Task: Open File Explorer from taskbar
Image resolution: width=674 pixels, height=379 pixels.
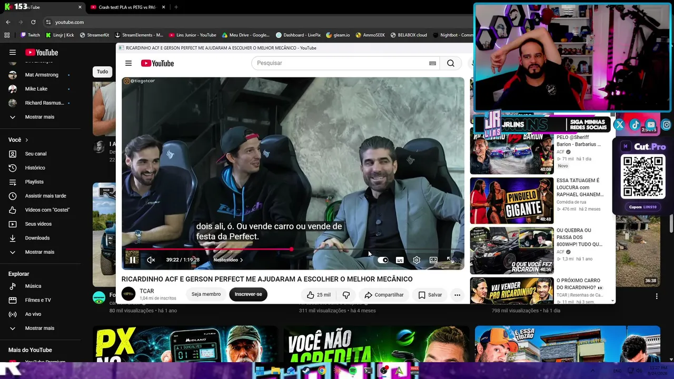Action: [275, 371]
